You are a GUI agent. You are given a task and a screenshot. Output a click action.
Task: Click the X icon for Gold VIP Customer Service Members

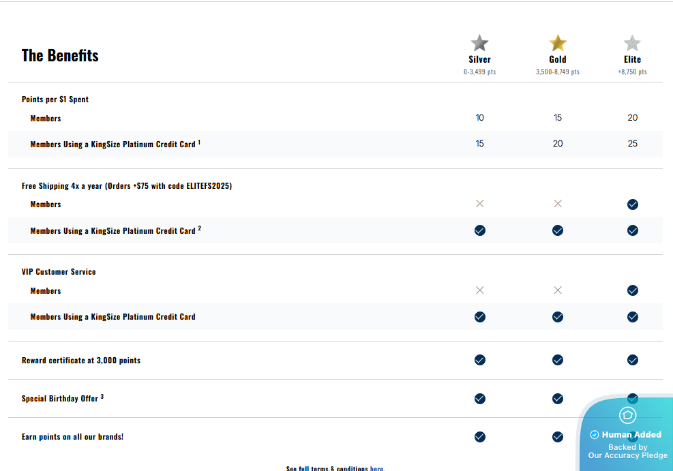pos(558,290)
